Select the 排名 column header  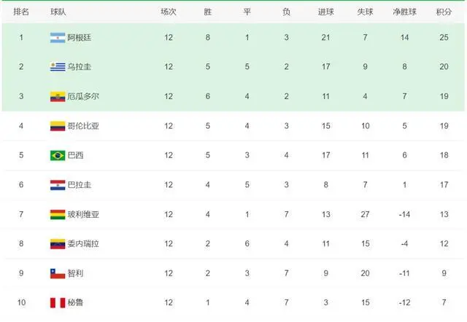(21, 12)
